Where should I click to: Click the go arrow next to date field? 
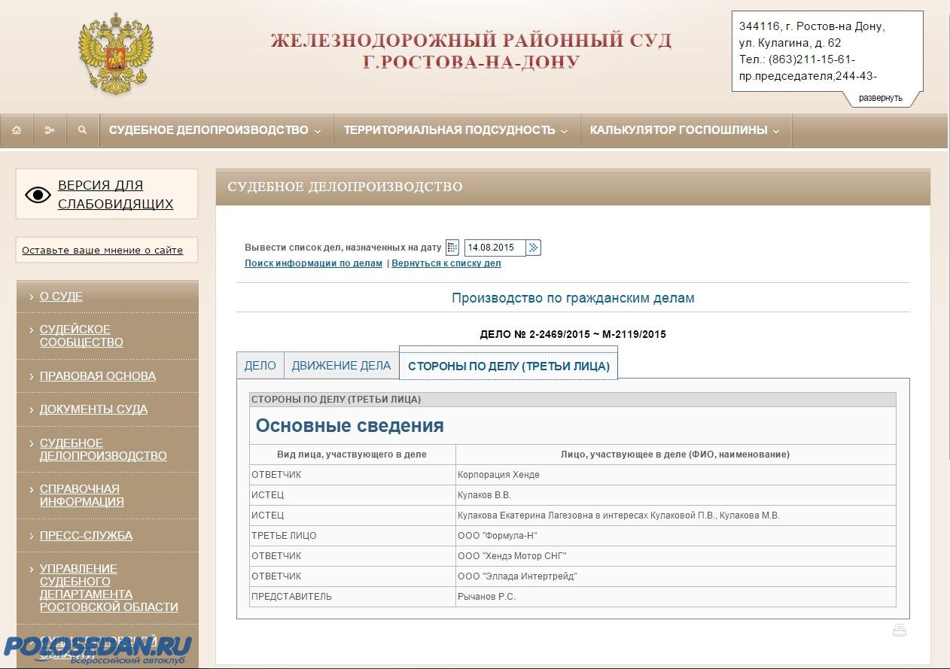[534, 248]
